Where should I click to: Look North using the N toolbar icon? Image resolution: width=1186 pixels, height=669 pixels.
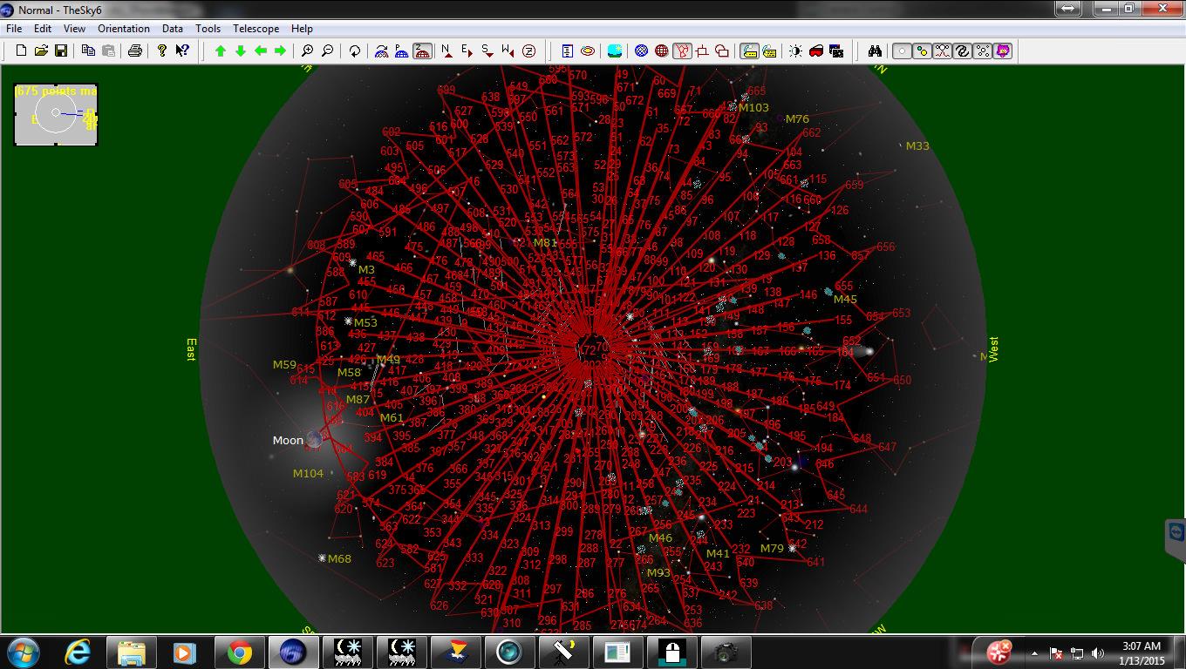446,51
